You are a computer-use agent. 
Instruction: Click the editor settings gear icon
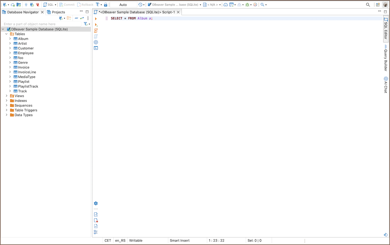point(96,204)
